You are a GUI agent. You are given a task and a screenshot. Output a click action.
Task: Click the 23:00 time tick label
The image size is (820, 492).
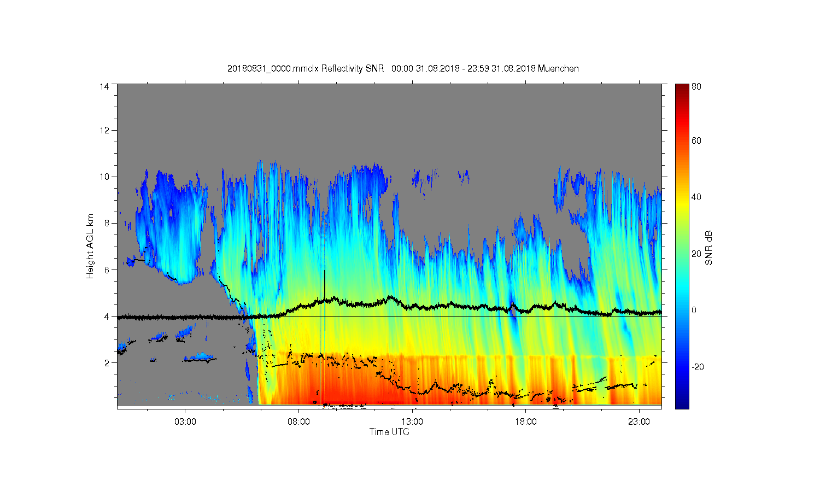[x=639, y=422]
